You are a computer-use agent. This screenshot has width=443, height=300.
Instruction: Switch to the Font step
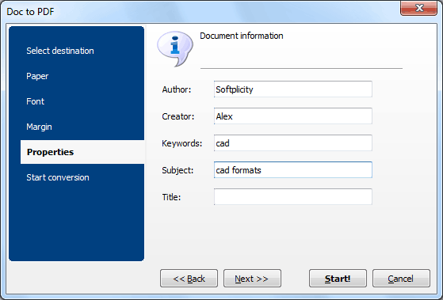click(x=36, y=101)
